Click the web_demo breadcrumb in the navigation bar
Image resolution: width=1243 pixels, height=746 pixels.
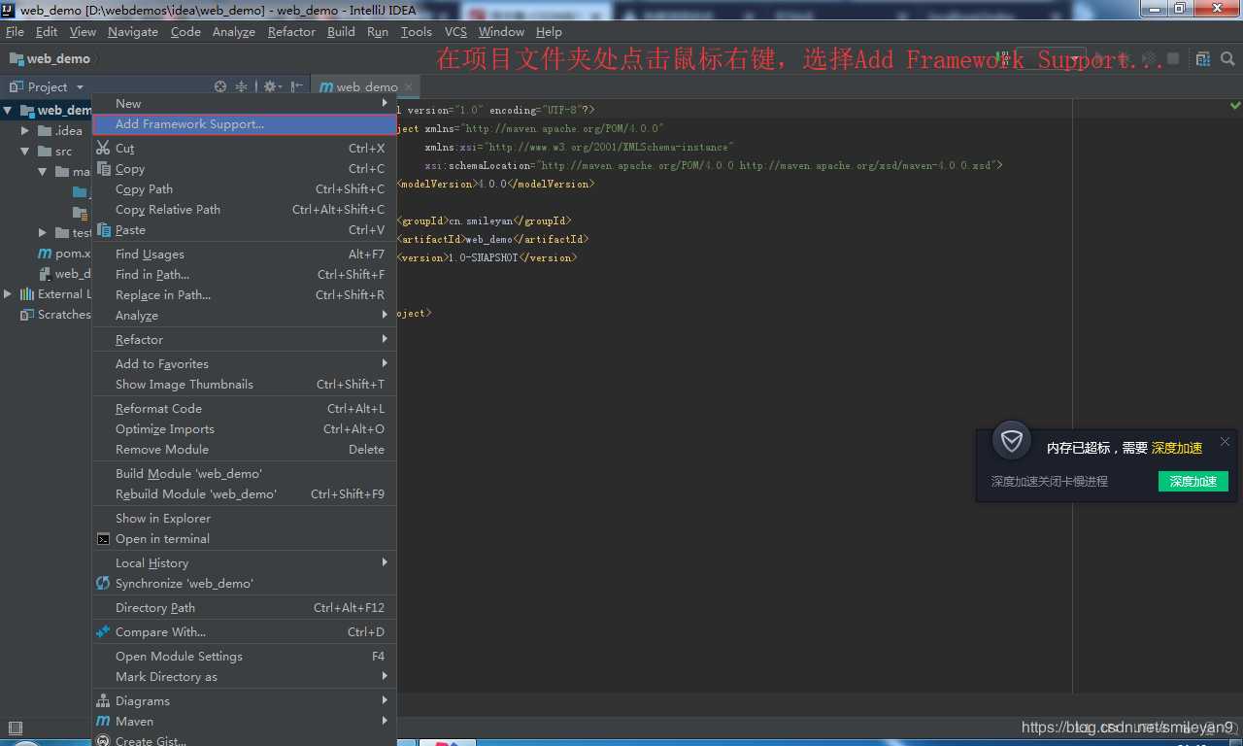50,58
